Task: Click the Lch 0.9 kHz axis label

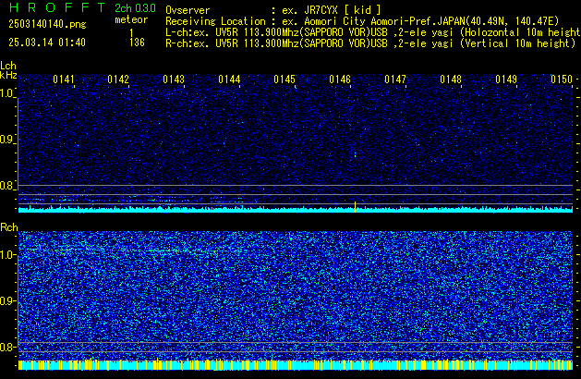Action: [x=7, y=140]
